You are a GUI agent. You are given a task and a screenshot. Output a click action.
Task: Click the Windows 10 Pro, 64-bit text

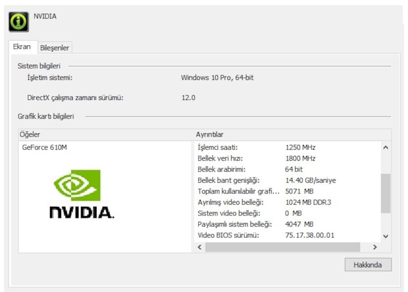[x=217, y=78]
